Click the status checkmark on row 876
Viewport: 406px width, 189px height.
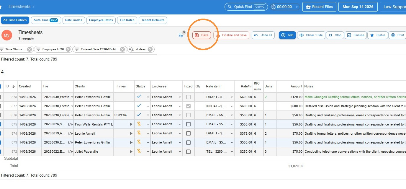coord(139,115)
